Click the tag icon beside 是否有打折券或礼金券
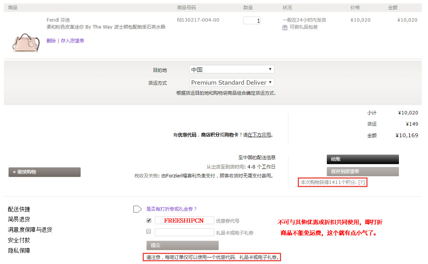Screen dimensions: 428x264 137,209
